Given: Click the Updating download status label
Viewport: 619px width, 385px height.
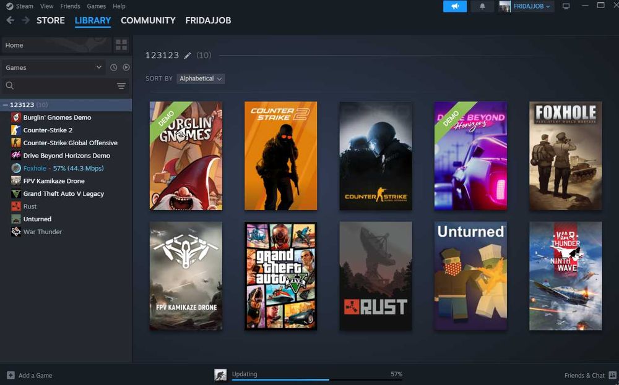Looking at the screenshot, I should click(x=245, y=374).
